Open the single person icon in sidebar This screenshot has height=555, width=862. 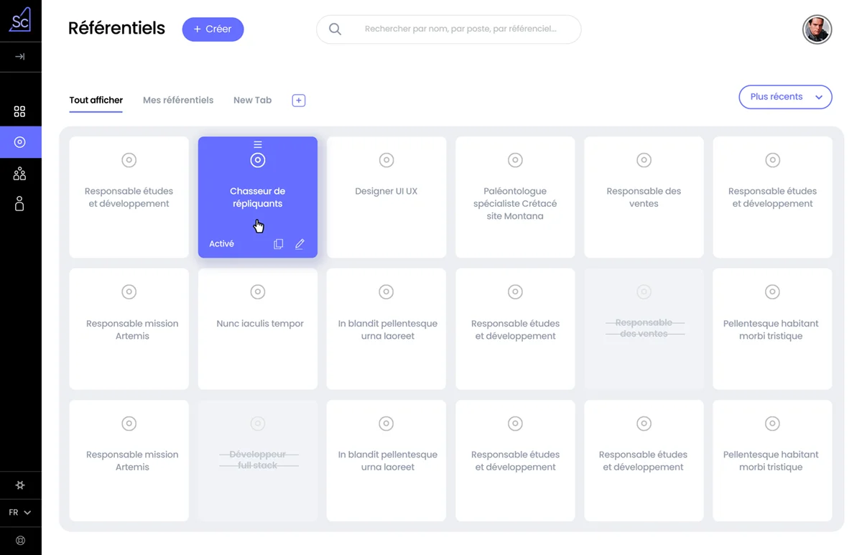20,204
